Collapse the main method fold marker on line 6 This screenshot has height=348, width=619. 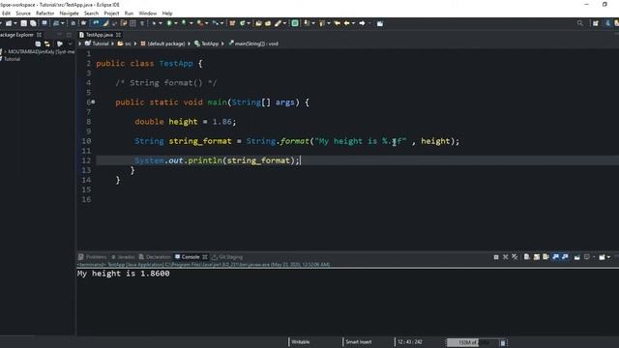point(93,102)
